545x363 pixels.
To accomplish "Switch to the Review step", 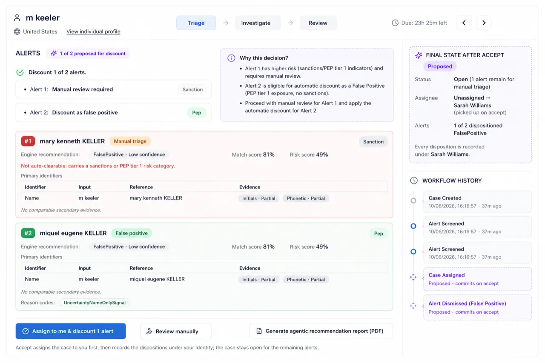I will [x=318, y=23].
